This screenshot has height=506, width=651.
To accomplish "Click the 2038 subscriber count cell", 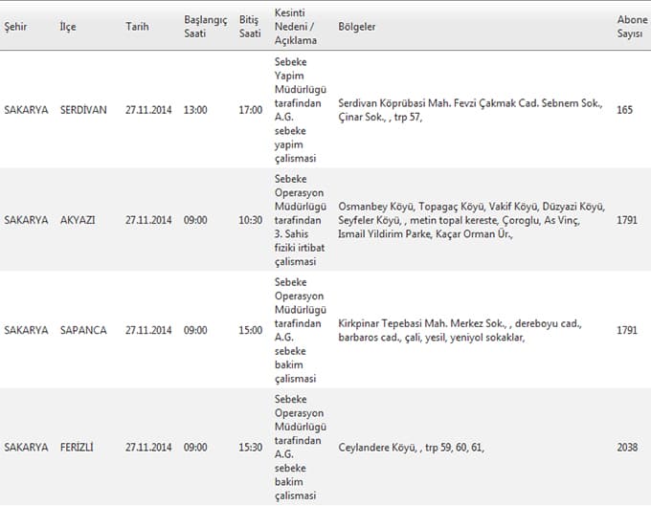I will tap(627, 447).
